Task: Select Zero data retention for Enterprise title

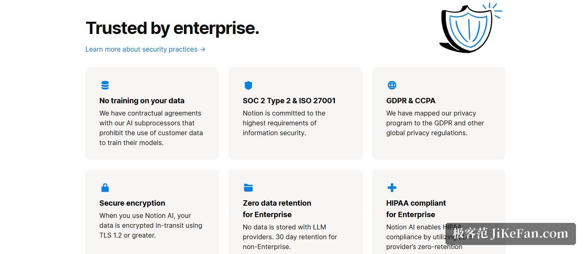Action: pyautogui.click(x=277, y=209)
